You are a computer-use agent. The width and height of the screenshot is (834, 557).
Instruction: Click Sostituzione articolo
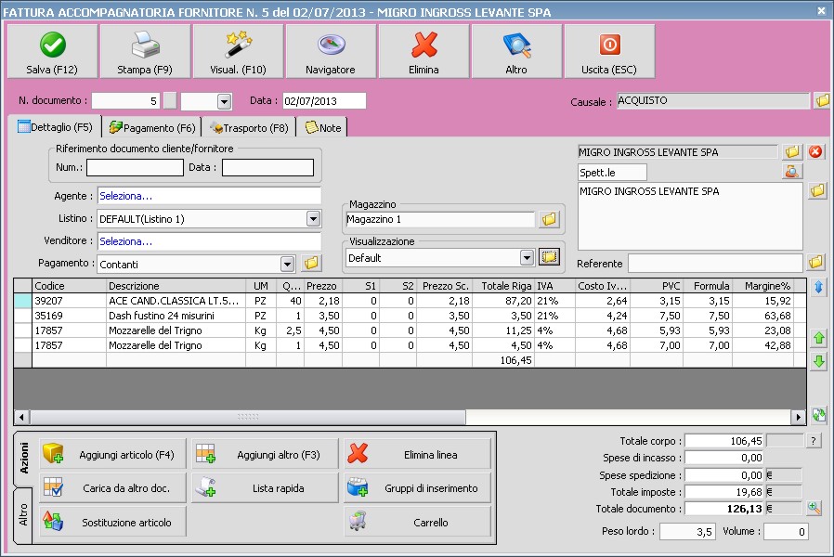113,522
